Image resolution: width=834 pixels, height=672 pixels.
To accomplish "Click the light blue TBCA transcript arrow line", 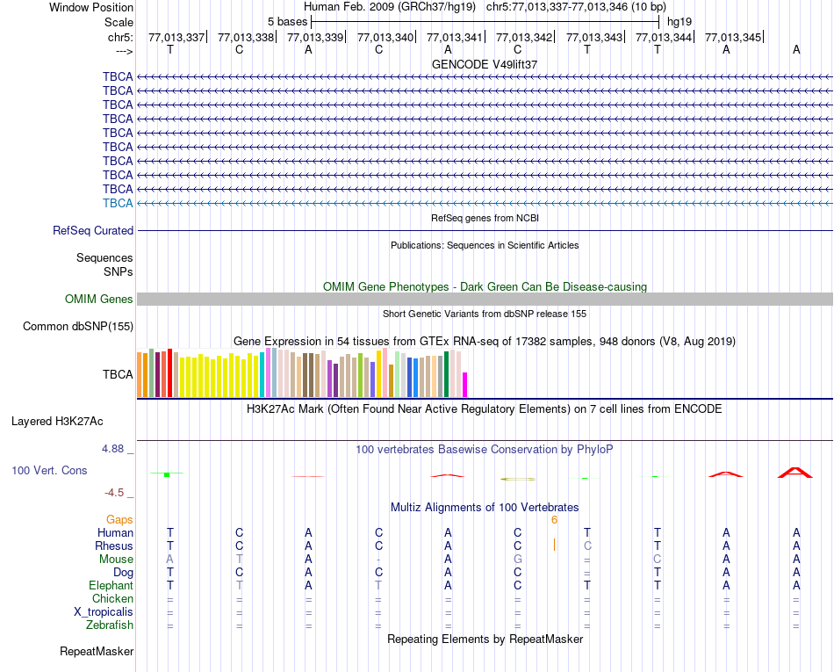I will point(485,203).
